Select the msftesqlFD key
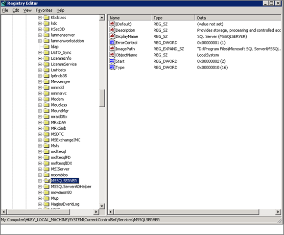284x235 pixels. (x=61, y=158)
